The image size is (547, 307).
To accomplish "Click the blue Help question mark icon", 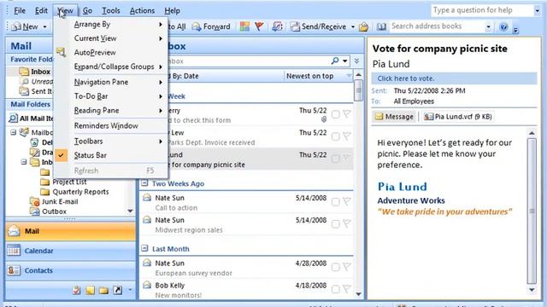I will (x=503, y=26).
